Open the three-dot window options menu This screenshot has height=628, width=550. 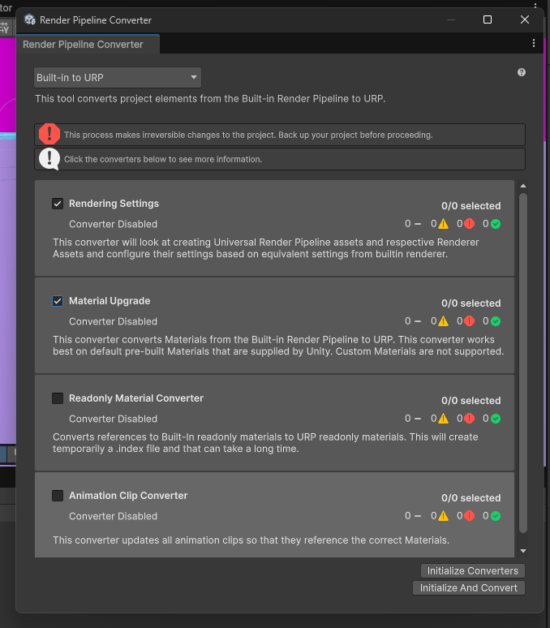click(533, 43)
